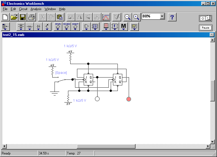Copy selected components
This screenshot has height=157, width=217.
coord(51,17)
